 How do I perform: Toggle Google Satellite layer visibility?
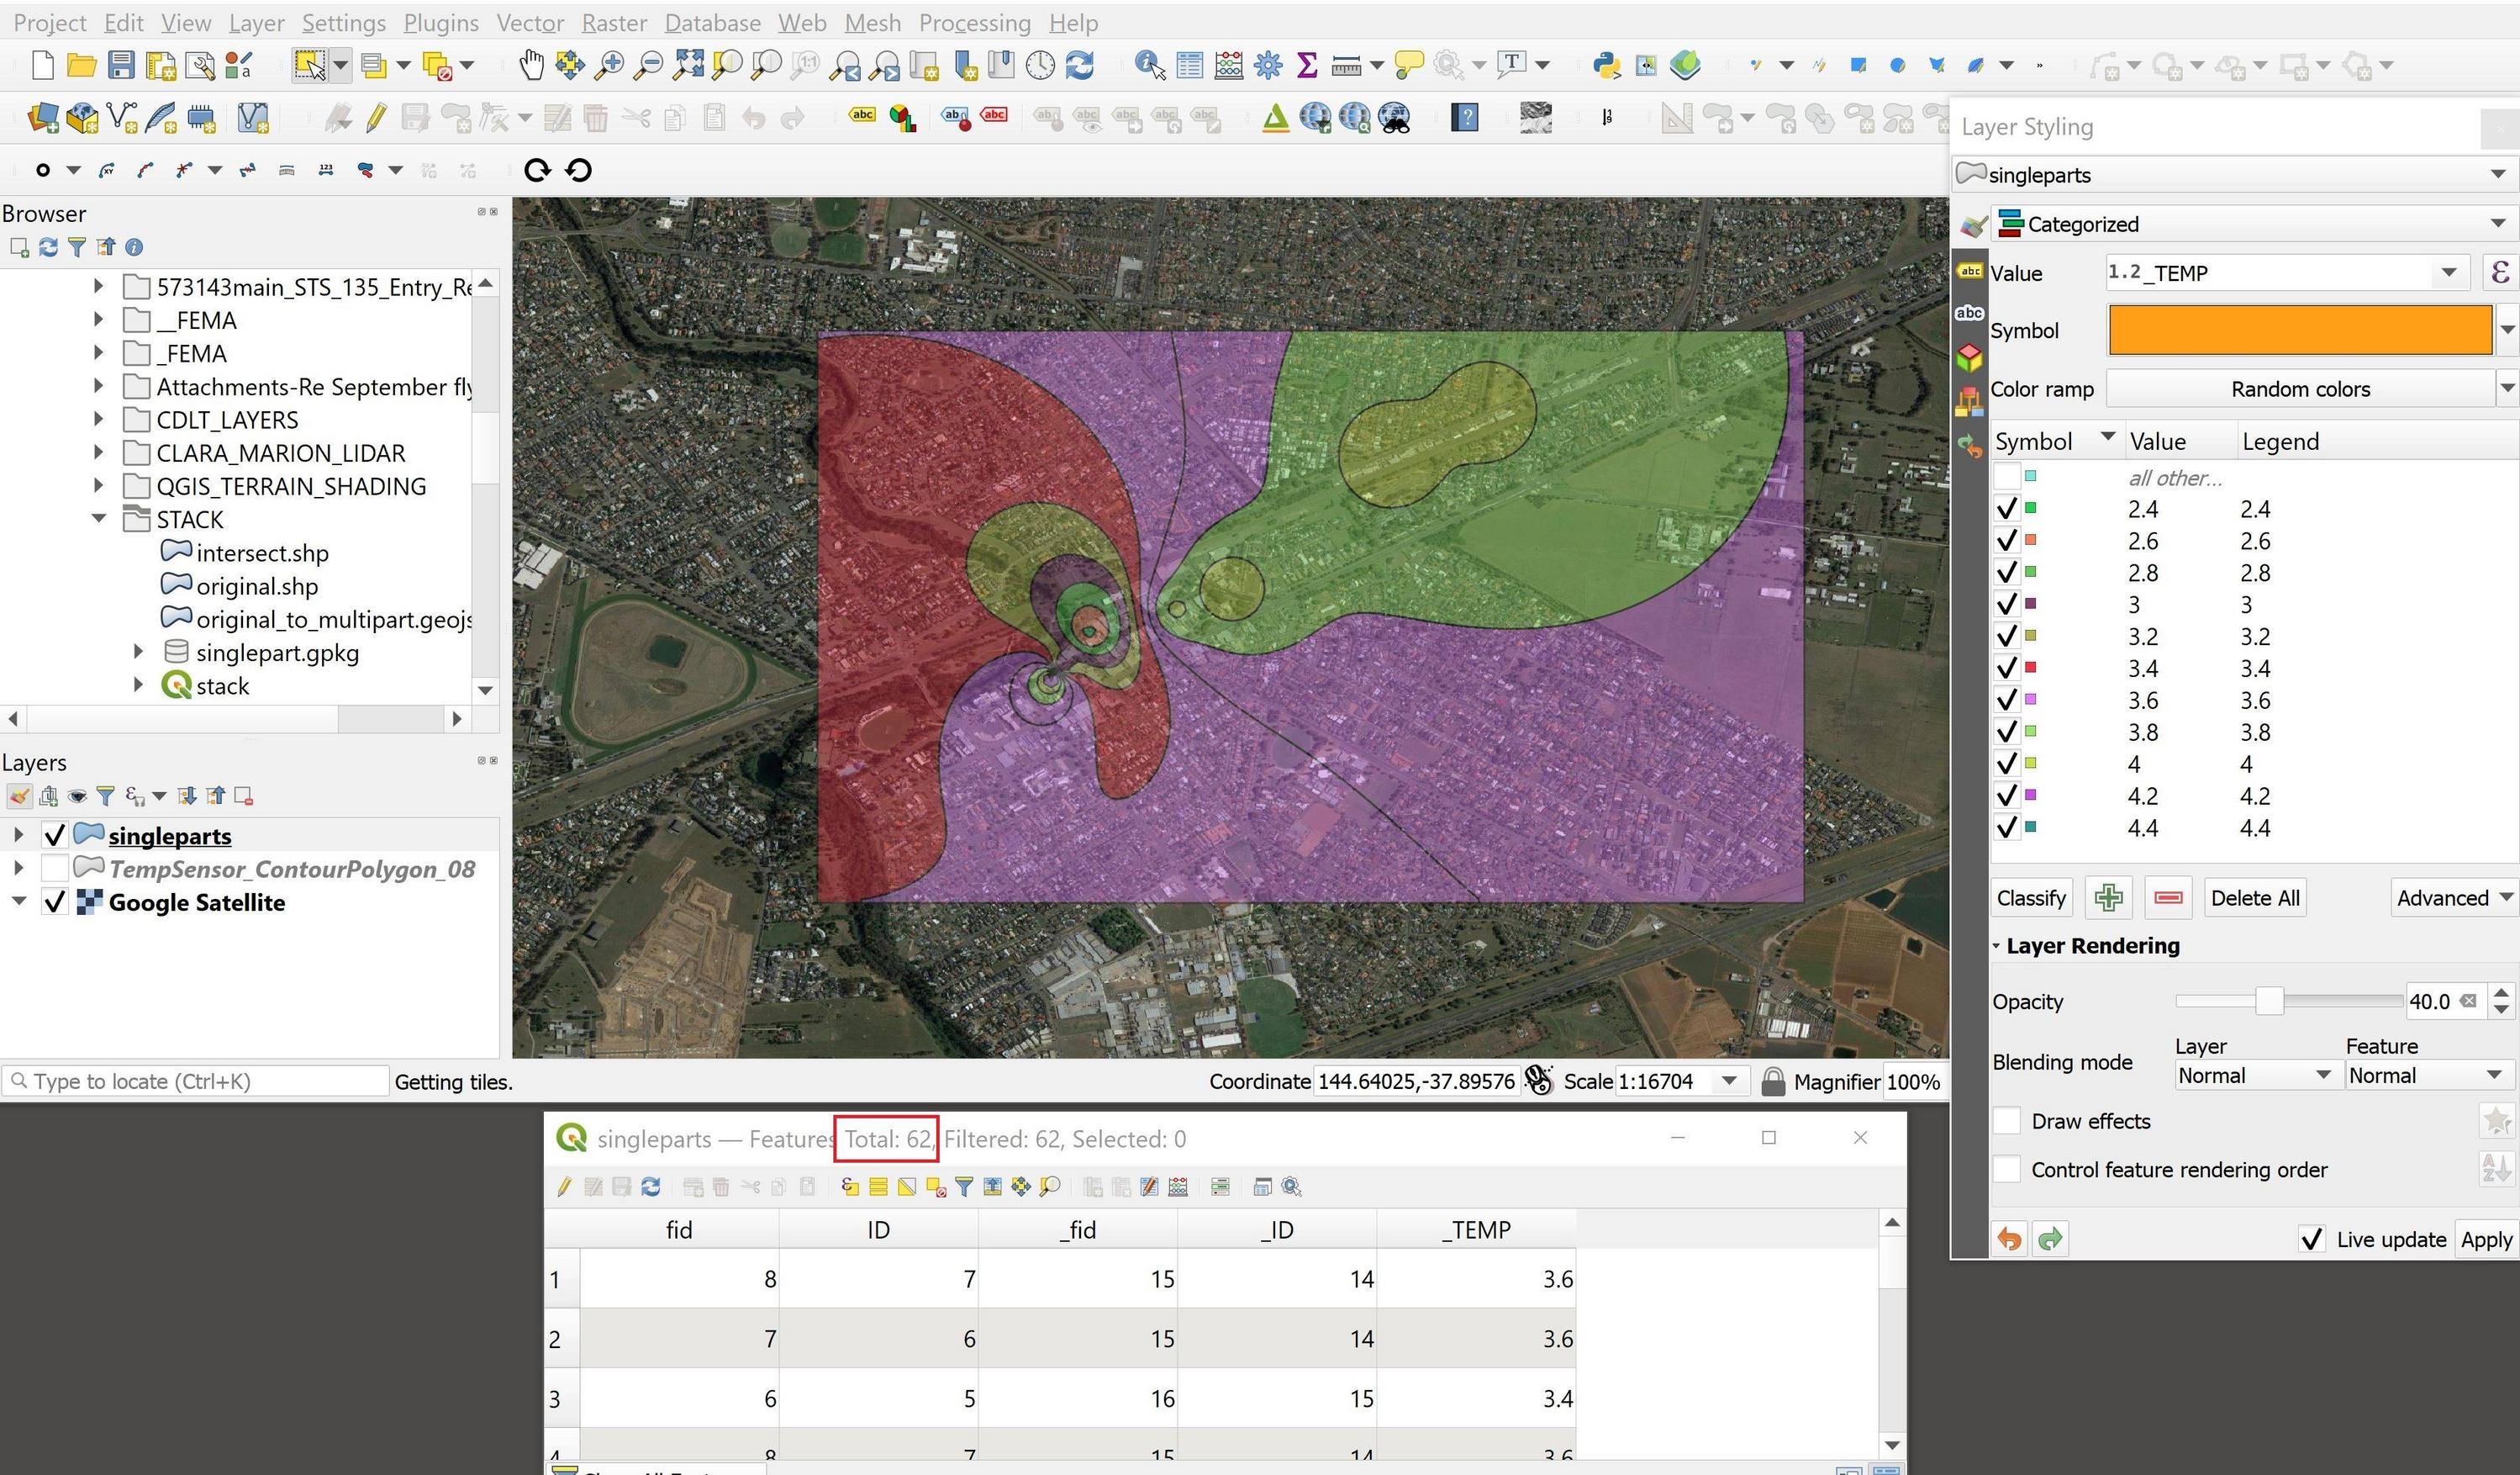click(x=55, y=901)
